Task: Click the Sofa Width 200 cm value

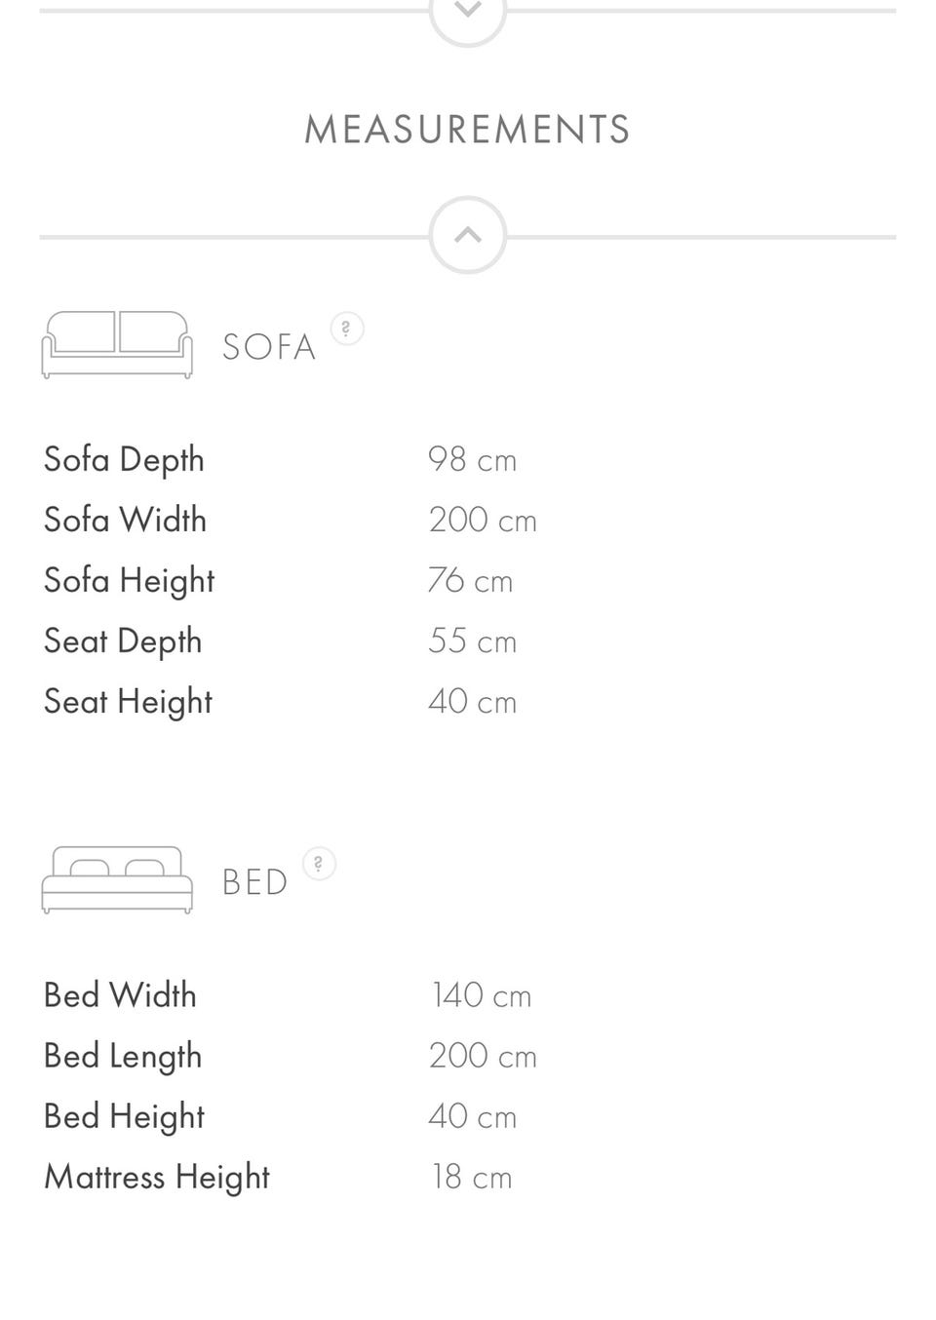Action: [x=483, y=520]
